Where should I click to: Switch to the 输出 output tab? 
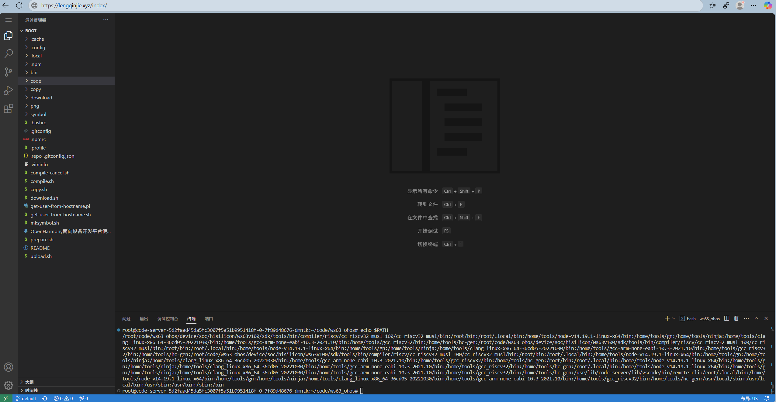click(x=144, y=318)
